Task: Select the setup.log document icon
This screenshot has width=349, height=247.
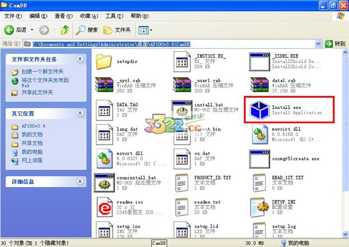Action: tap(259, 230)
